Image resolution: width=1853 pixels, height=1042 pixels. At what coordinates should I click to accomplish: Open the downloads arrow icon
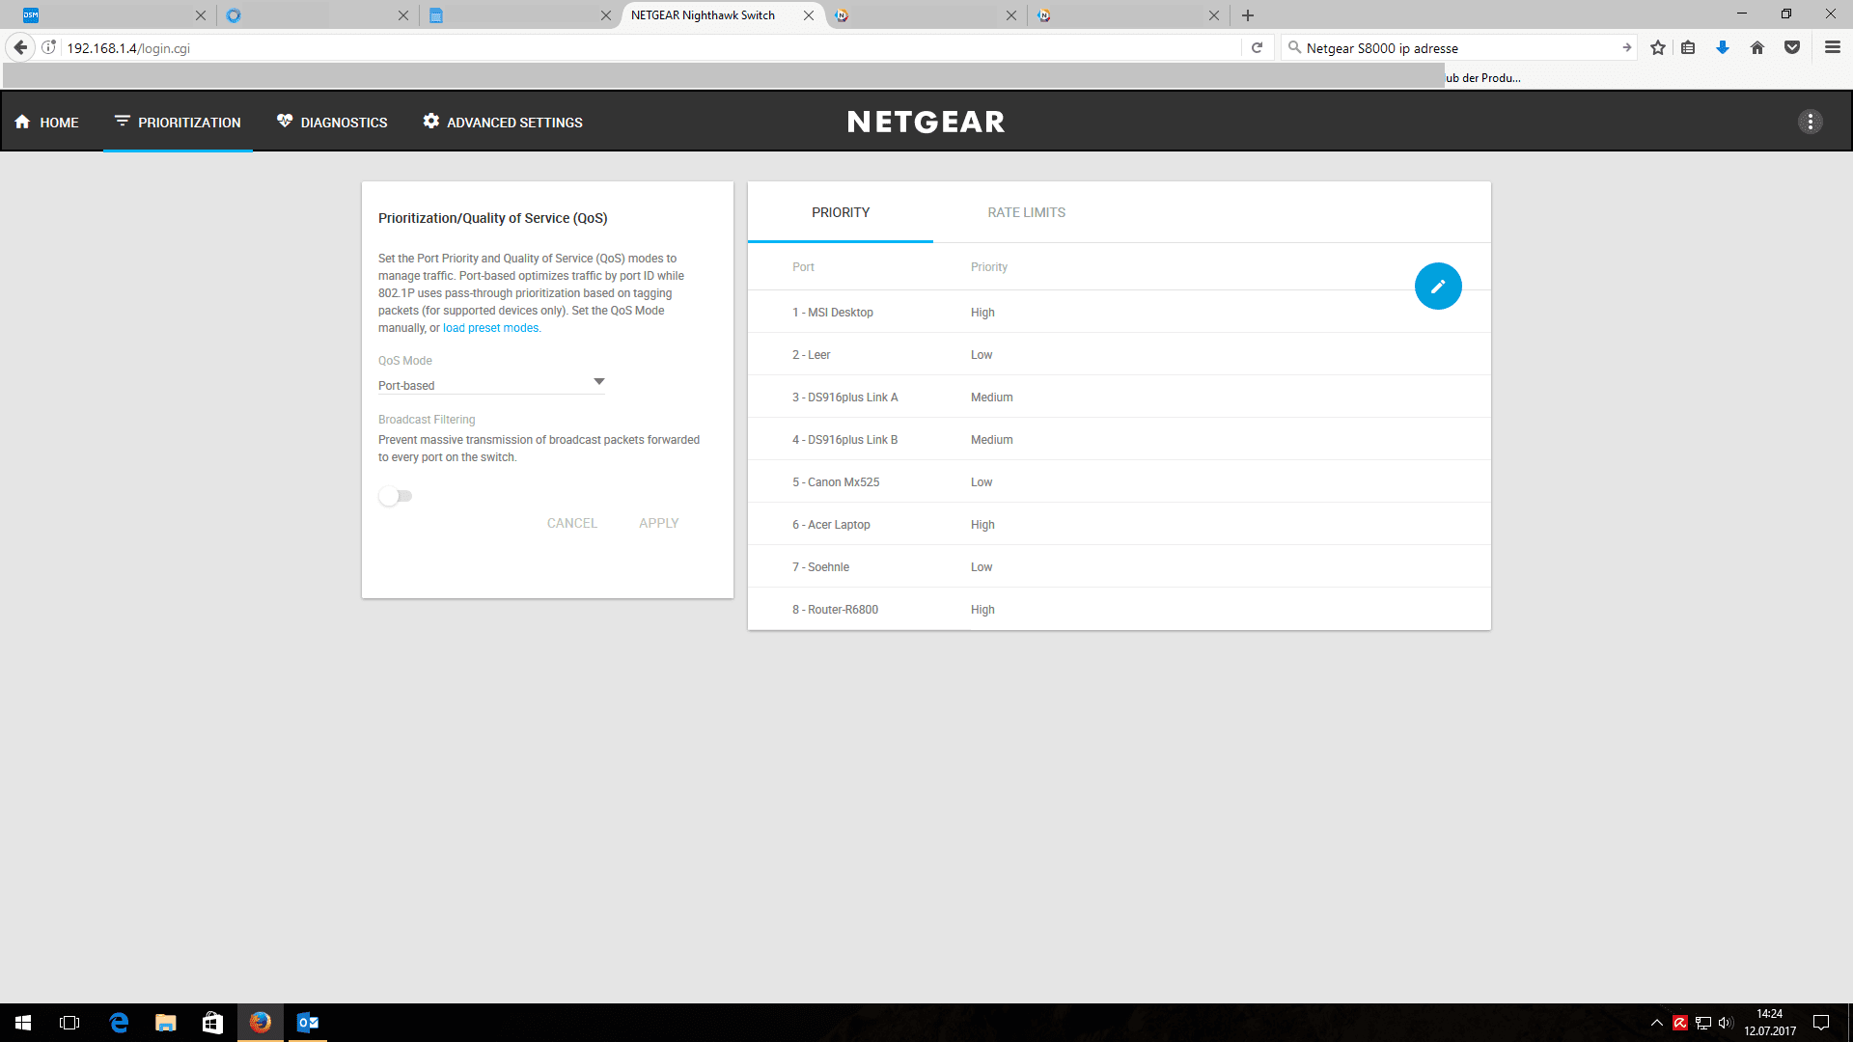(1723, 47)
